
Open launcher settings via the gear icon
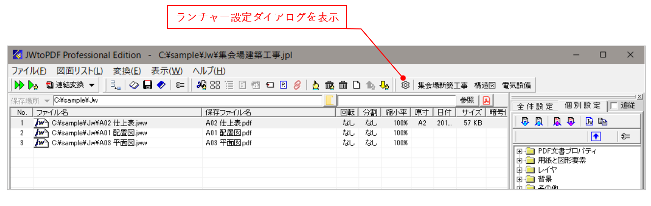click(x=406, y=85)
